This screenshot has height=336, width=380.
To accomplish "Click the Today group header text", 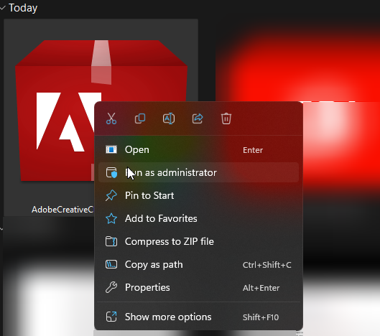I will pos(23,8).
